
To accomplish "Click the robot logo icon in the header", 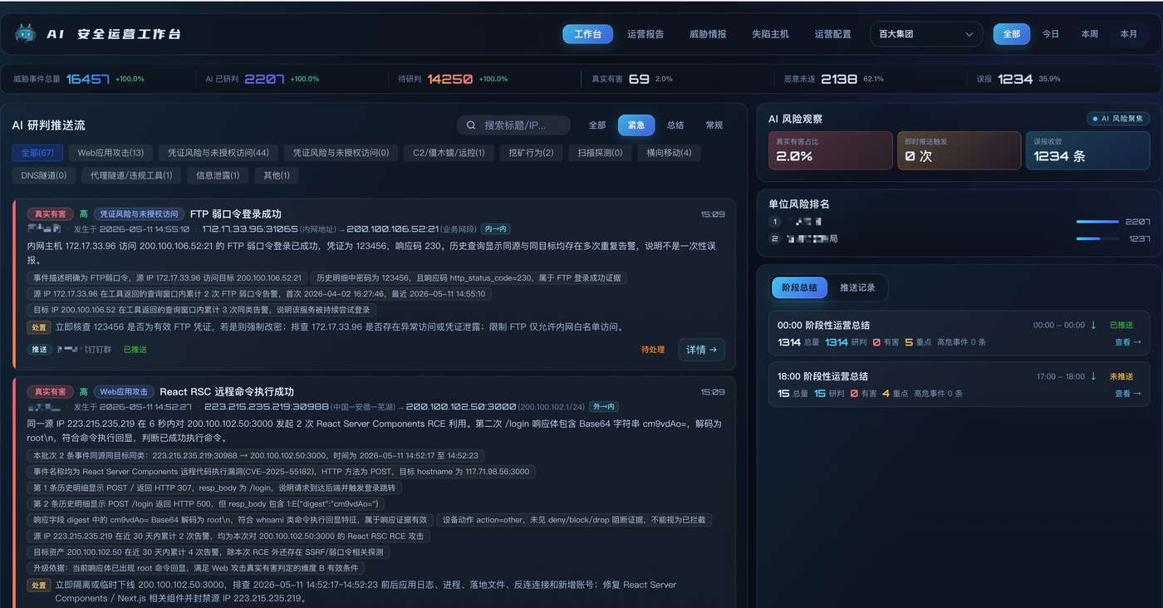I will click(26, 34).
